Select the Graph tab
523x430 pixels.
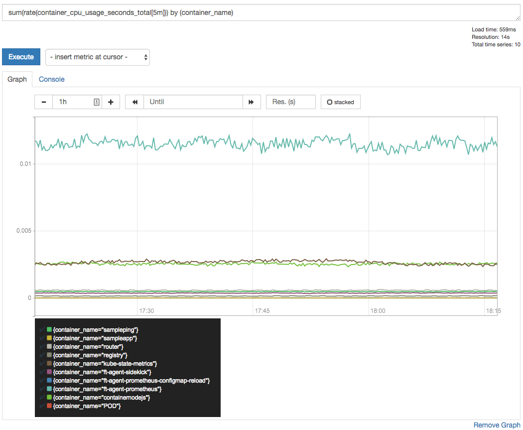(x=17, y=79)
